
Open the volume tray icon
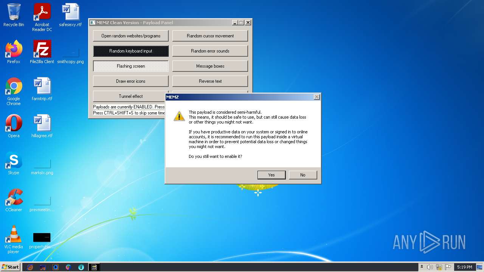[430, 267]
